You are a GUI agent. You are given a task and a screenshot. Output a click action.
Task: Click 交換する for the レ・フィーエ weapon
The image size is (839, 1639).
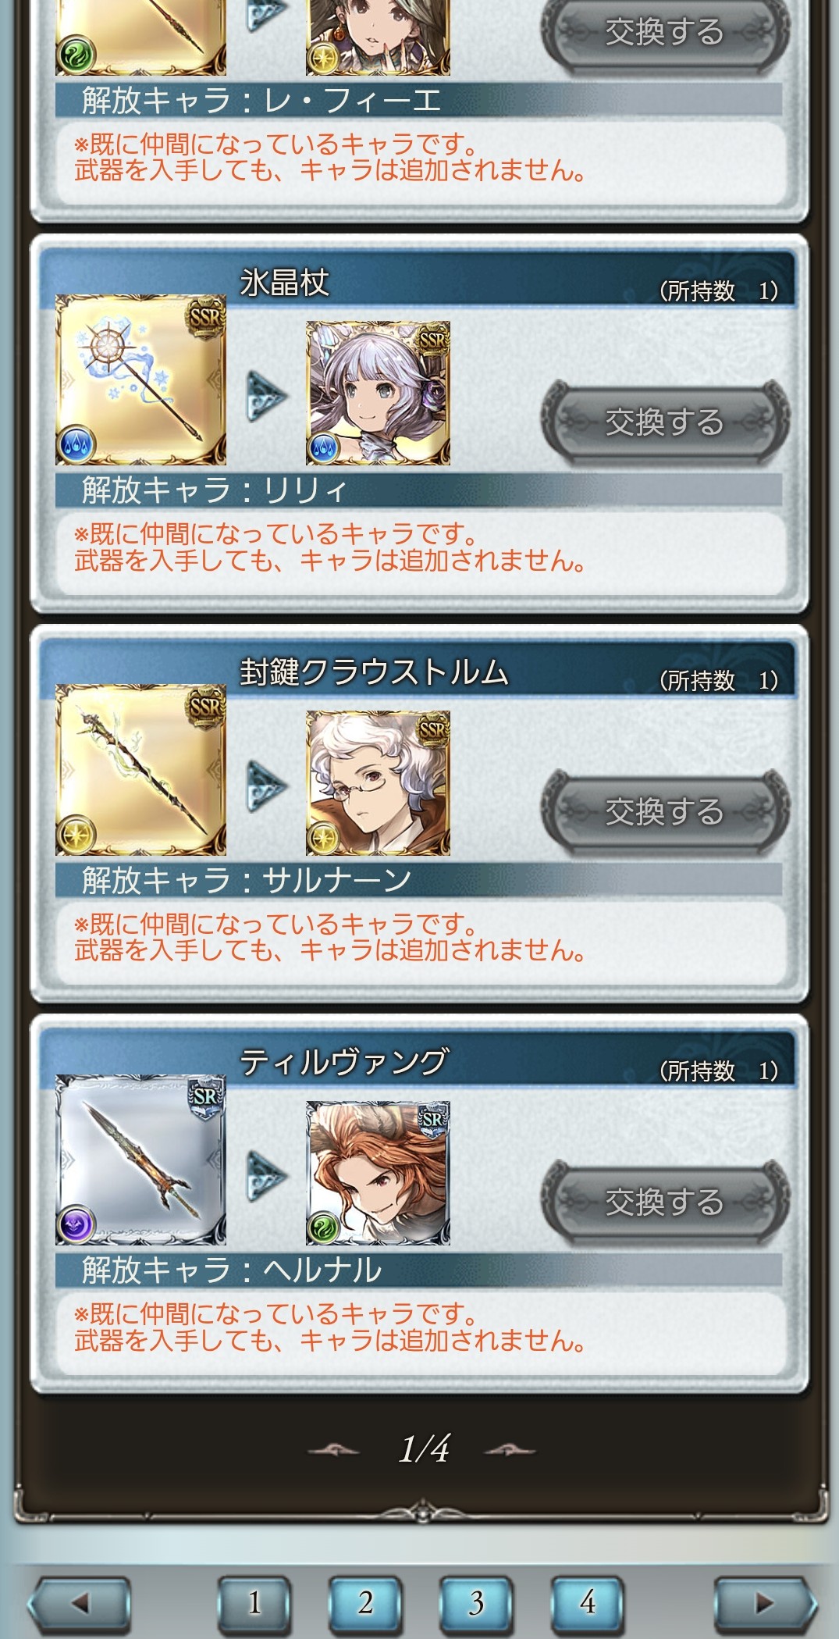(x=665, y=34)
